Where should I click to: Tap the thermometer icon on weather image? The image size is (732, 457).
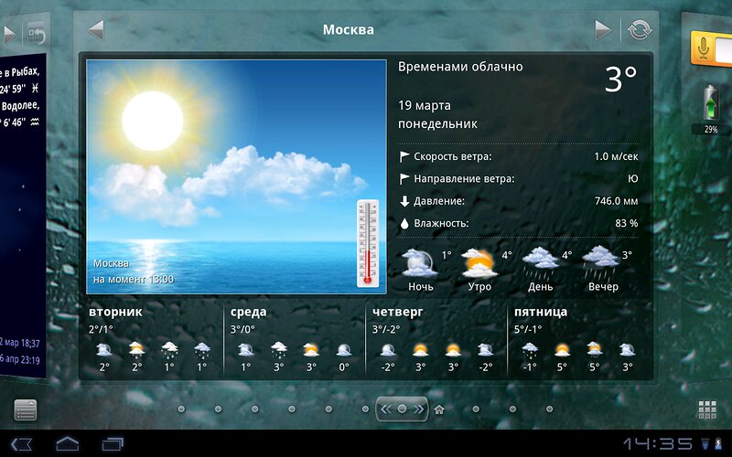click(367, 242)
